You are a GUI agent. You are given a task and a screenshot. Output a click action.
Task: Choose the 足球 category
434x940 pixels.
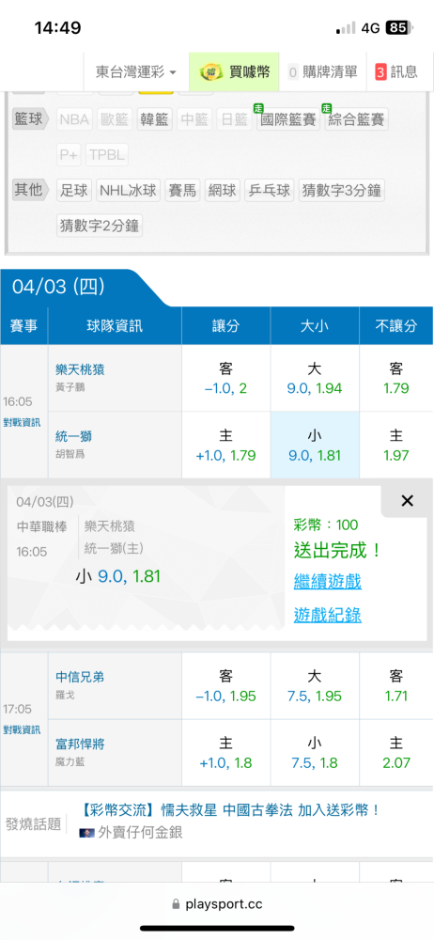coord(74,191)
